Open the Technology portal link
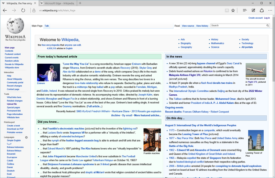Screen dimensions: 275x178 coord(247,43)
